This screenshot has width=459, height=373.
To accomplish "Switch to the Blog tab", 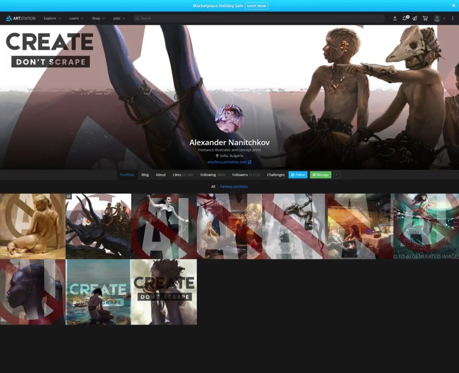I will (145, 175).
